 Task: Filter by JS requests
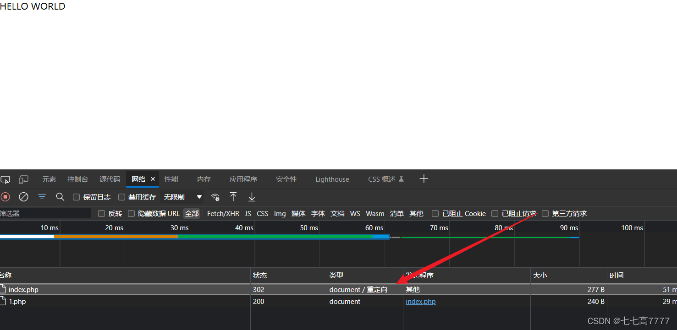pyautogui.click(x=248, y=213)
